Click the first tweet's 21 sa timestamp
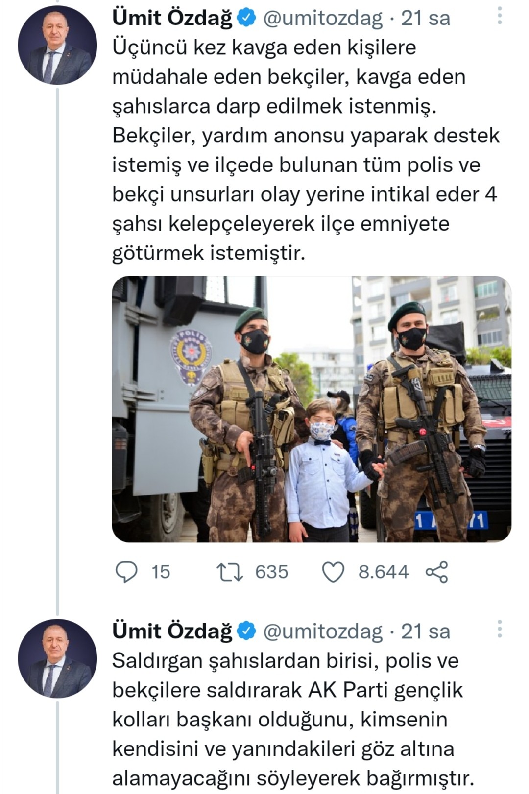 [x=425, y=18]
